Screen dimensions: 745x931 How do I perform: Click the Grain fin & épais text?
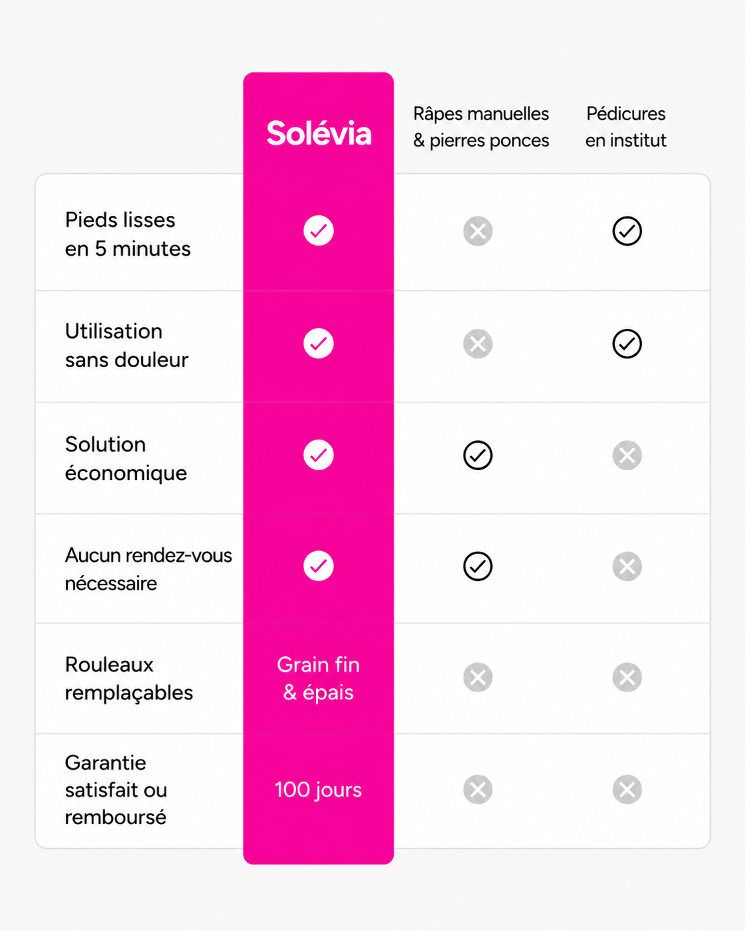point(319,678)
